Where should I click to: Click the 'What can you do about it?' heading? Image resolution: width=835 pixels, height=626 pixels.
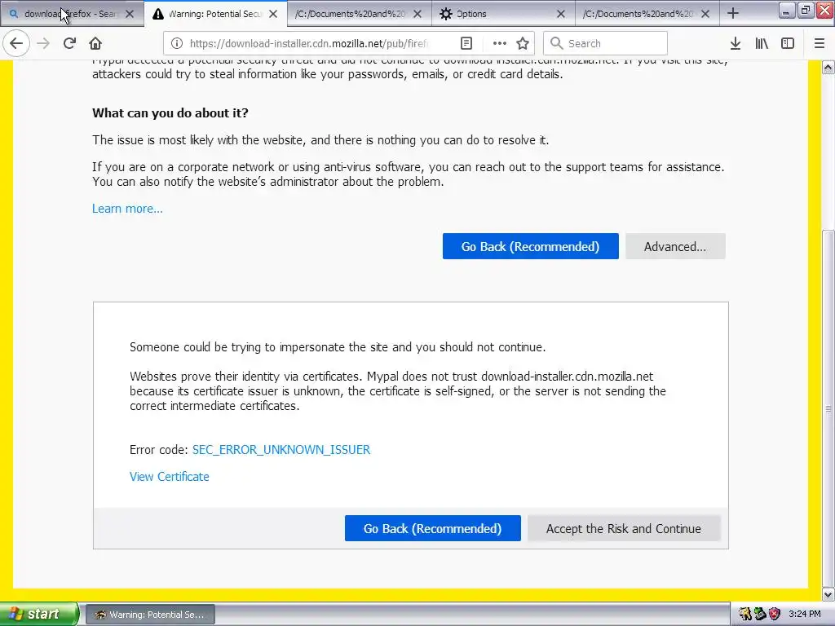(170, 112)
